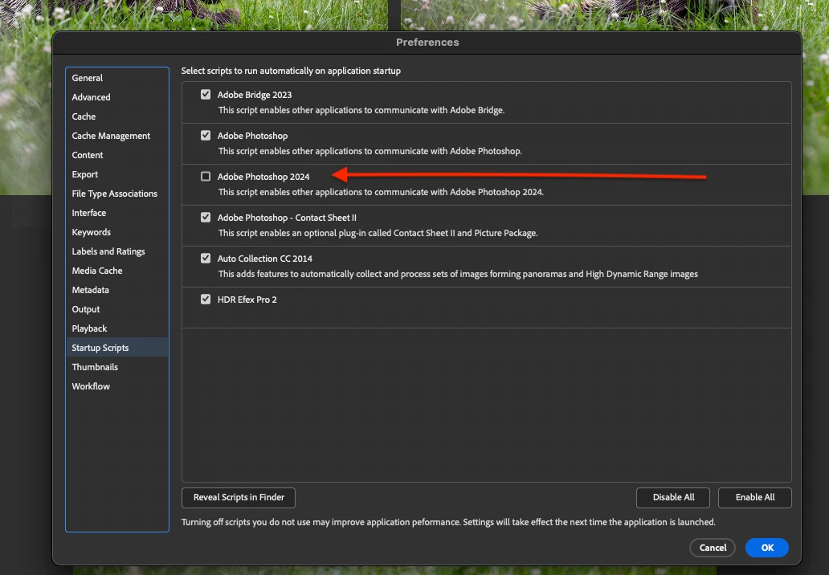Enable the Adobe Photoshop 2024 script checkbox
This screenshot has width=829, height=575.
point(206,177)
